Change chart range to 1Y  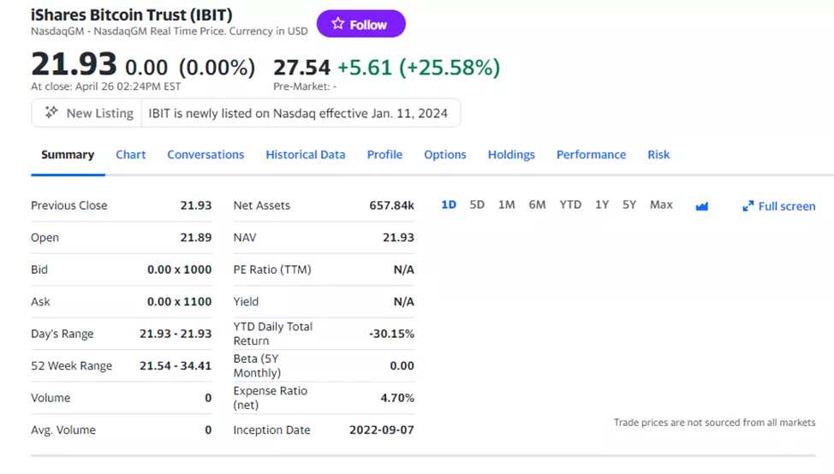602,204
